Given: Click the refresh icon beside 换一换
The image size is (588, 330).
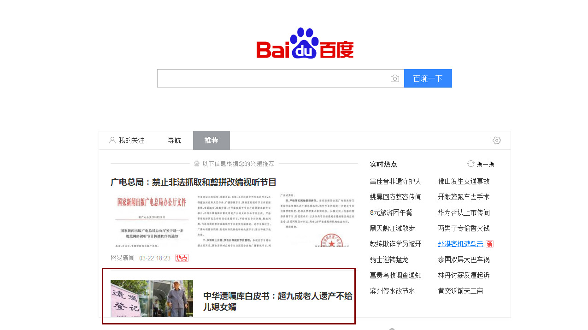Looking at the screenshot, I should tap(470, 164).
